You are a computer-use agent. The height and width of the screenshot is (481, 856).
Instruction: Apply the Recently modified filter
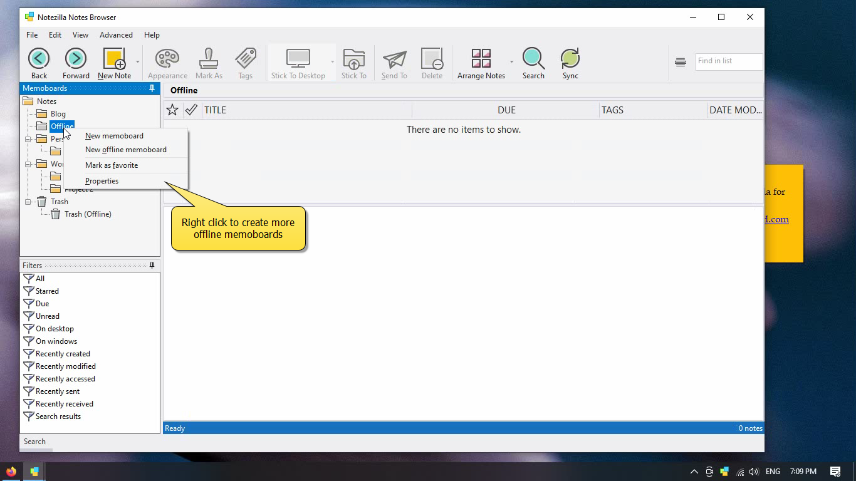point(66,366)
